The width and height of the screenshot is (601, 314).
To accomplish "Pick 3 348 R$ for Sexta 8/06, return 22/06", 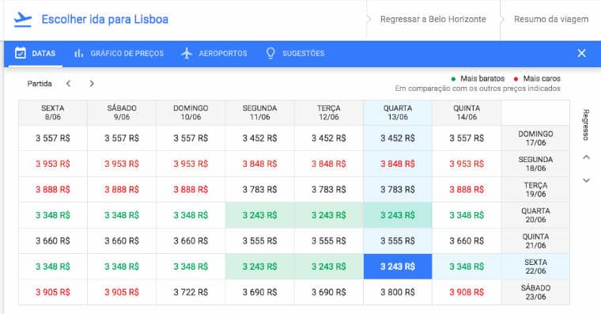I will pyautogui.click(x=53, y=267).
